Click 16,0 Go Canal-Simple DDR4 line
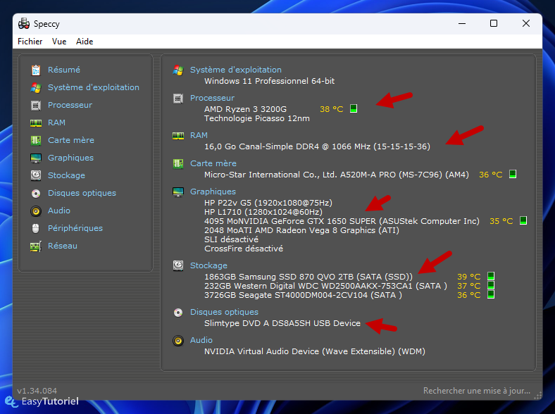 317,146
